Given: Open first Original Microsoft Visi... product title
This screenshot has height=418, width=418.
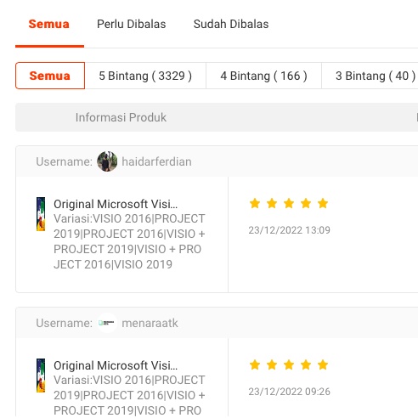Looking at the screenshot, I should coord(116,204).
